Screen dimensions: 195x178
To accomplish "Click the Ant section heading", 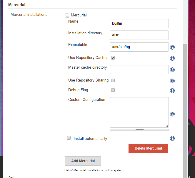I will 11,177.
